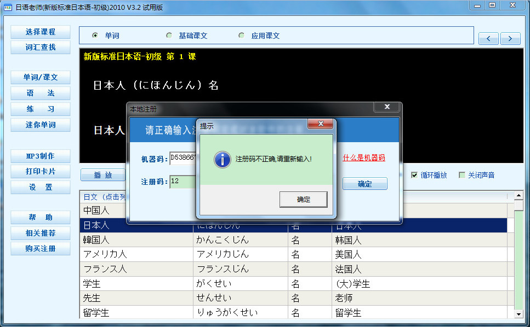
Task: Select the 单词 radio button
Action: [95, 36]
